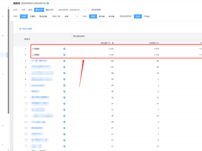202x151 pixels.
Task: Click the blue round icon in rank 5 row
Action: coord(64,73)
